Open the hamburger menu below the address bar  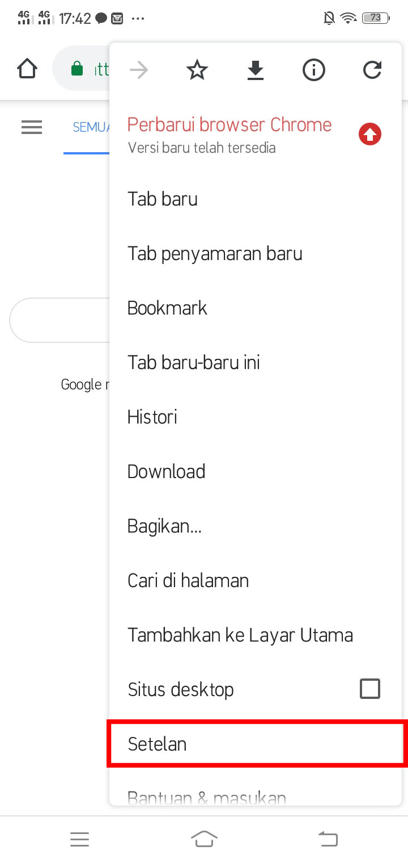pos(32,127)
